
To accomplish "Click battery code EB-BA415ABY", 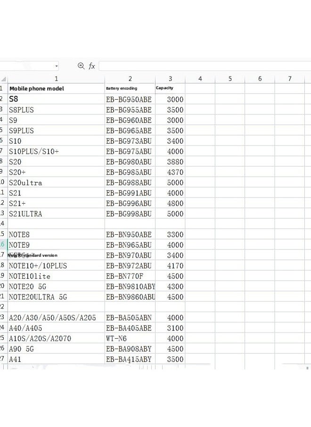I will (130, 359).
